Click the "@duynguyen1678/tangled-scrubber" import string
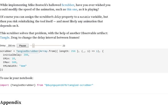 pyautogui.click(x=69, y=85)
